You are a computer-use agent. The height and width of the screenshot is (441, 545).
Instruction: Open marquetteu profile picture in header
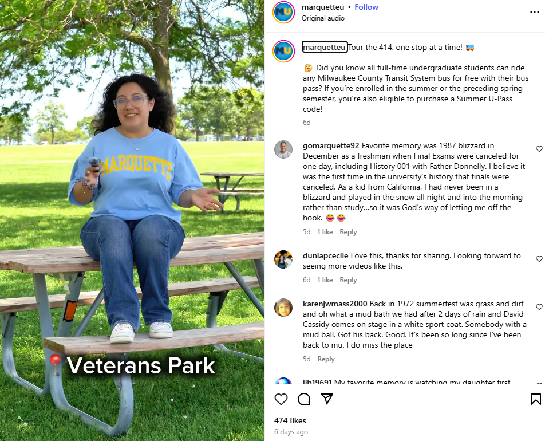tap(283, 12)
